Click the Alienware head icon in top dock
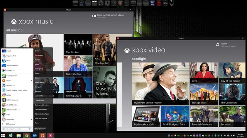The image size is (247, 138). click(x=171, y=3)
